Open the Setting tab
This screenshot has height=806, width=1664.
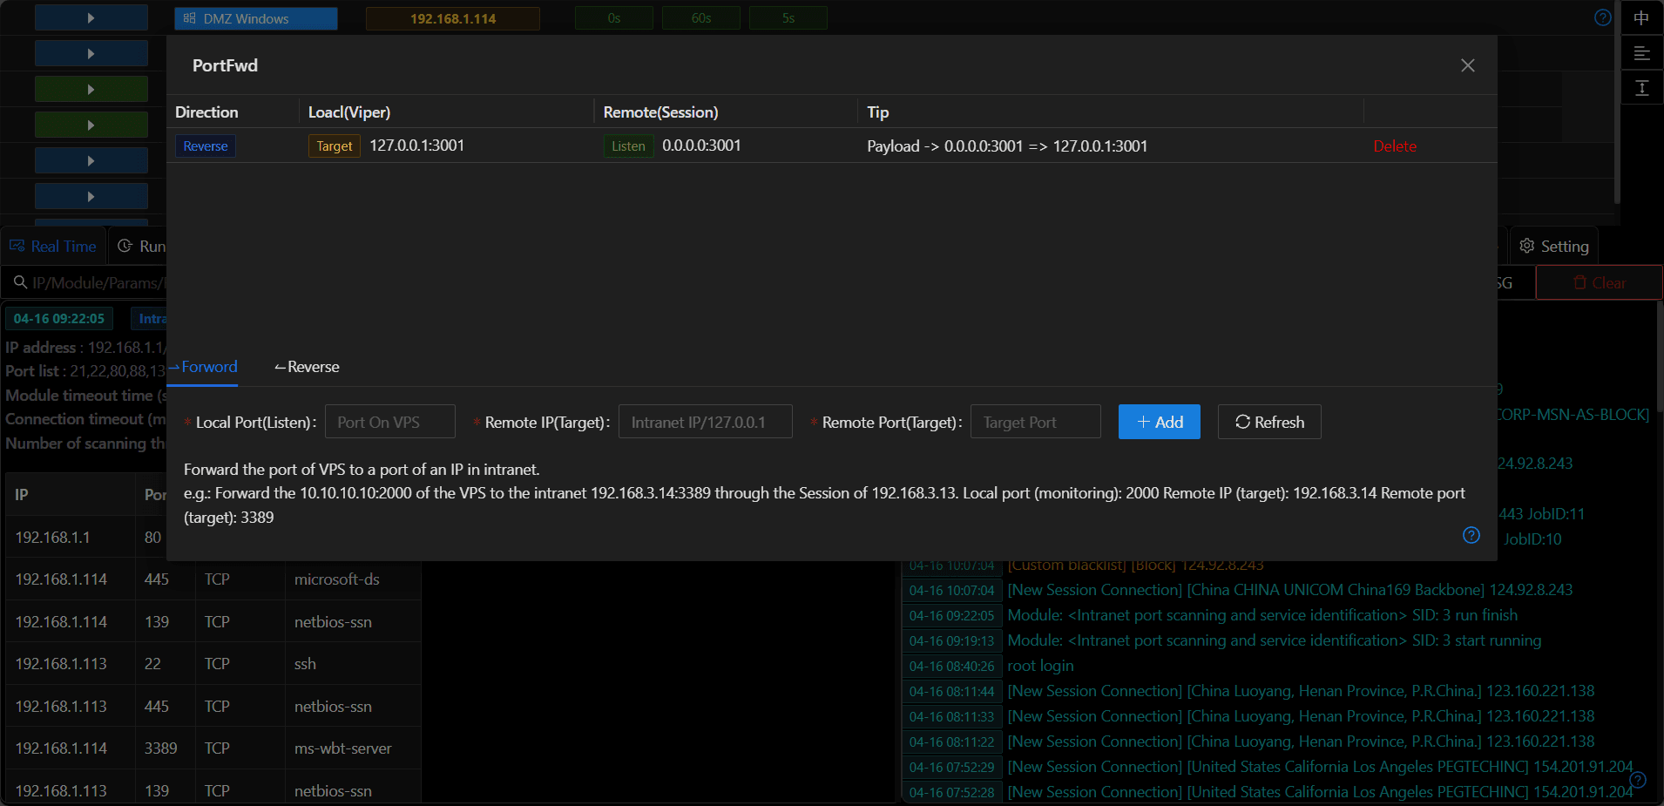(x=1554, y=247)
